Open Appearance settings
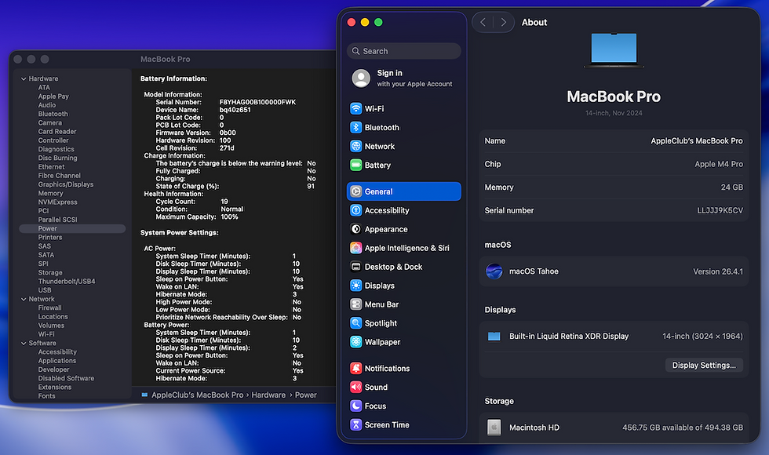This screenshot has width=769, height=455. click(x=403, y=229)
